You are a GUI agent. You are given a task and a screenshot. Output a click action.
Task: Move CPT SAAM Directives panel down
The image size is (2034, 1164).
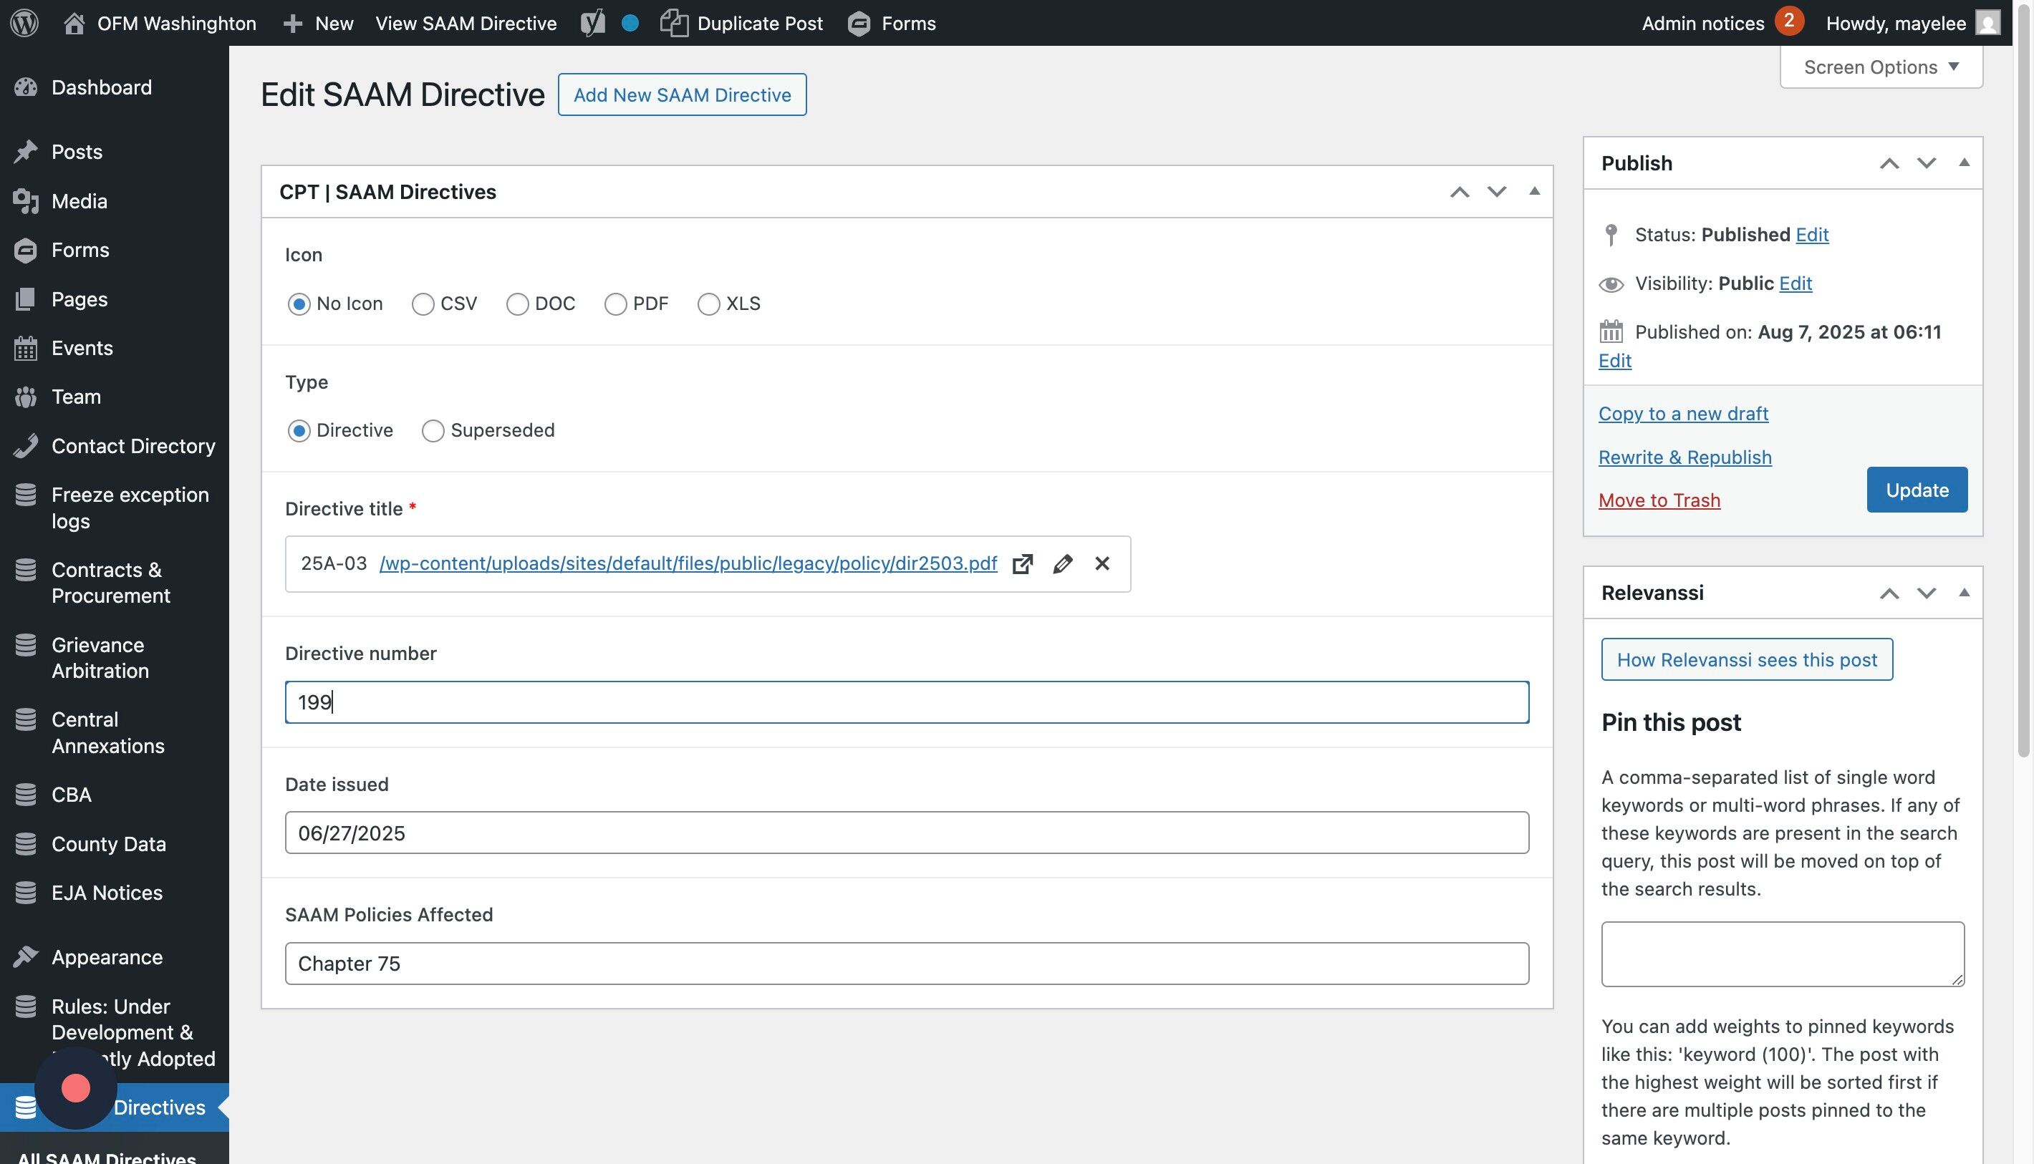[1497, 192]
